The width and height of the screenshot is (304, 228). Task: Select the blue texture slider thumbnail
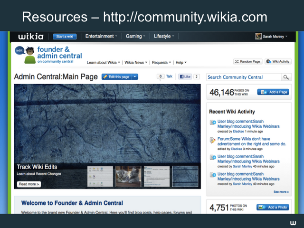[x=185, y=176]
